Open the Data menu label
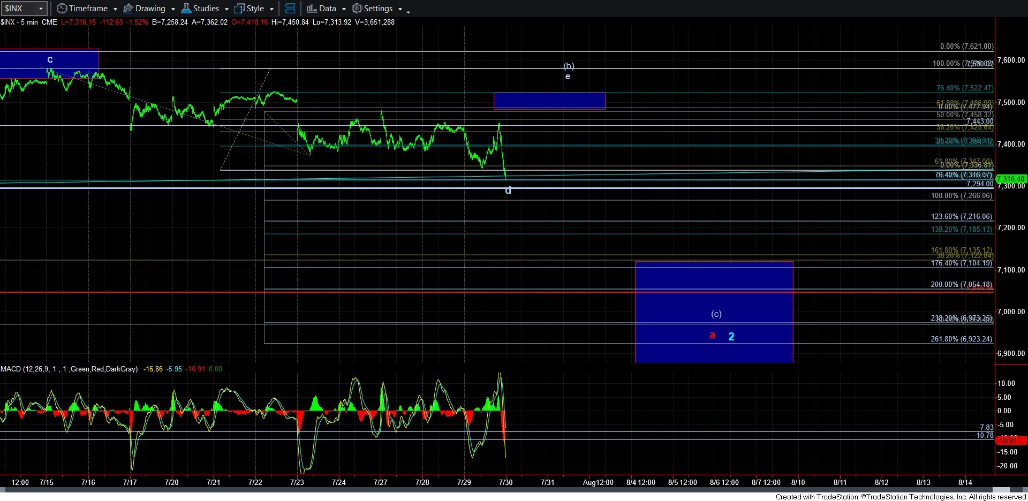1028x501 pixels. [328, 9]
